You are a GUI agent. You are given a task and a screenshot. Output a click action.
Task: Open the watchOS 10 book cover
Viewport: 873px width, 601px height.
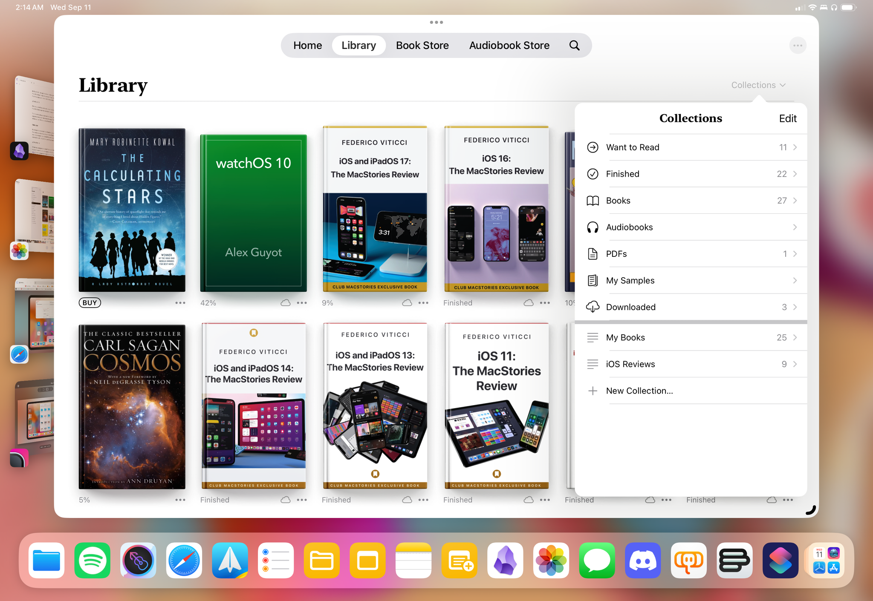pyautogui.click(x=254, y=213)
